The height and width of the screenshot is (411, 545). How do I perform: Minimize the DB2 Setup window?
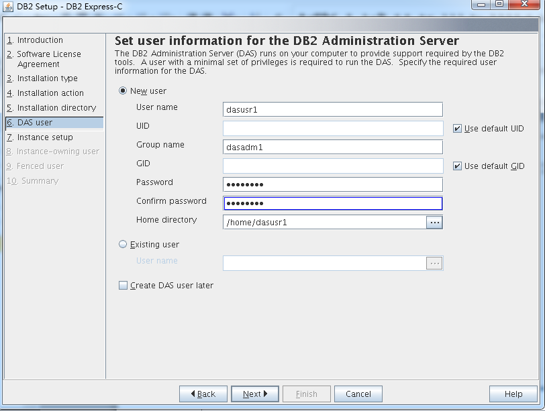481,5
